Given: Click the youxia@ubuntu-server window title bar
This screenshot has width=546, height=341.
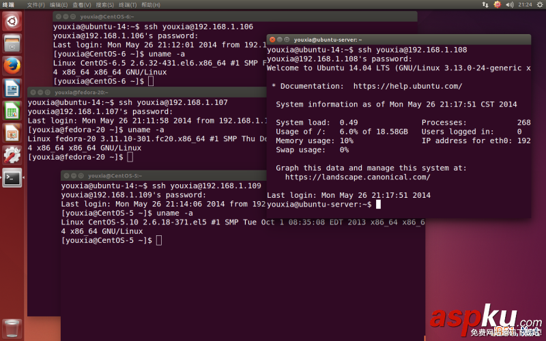Looking at the screenshot, I should (x=399, y=40).
